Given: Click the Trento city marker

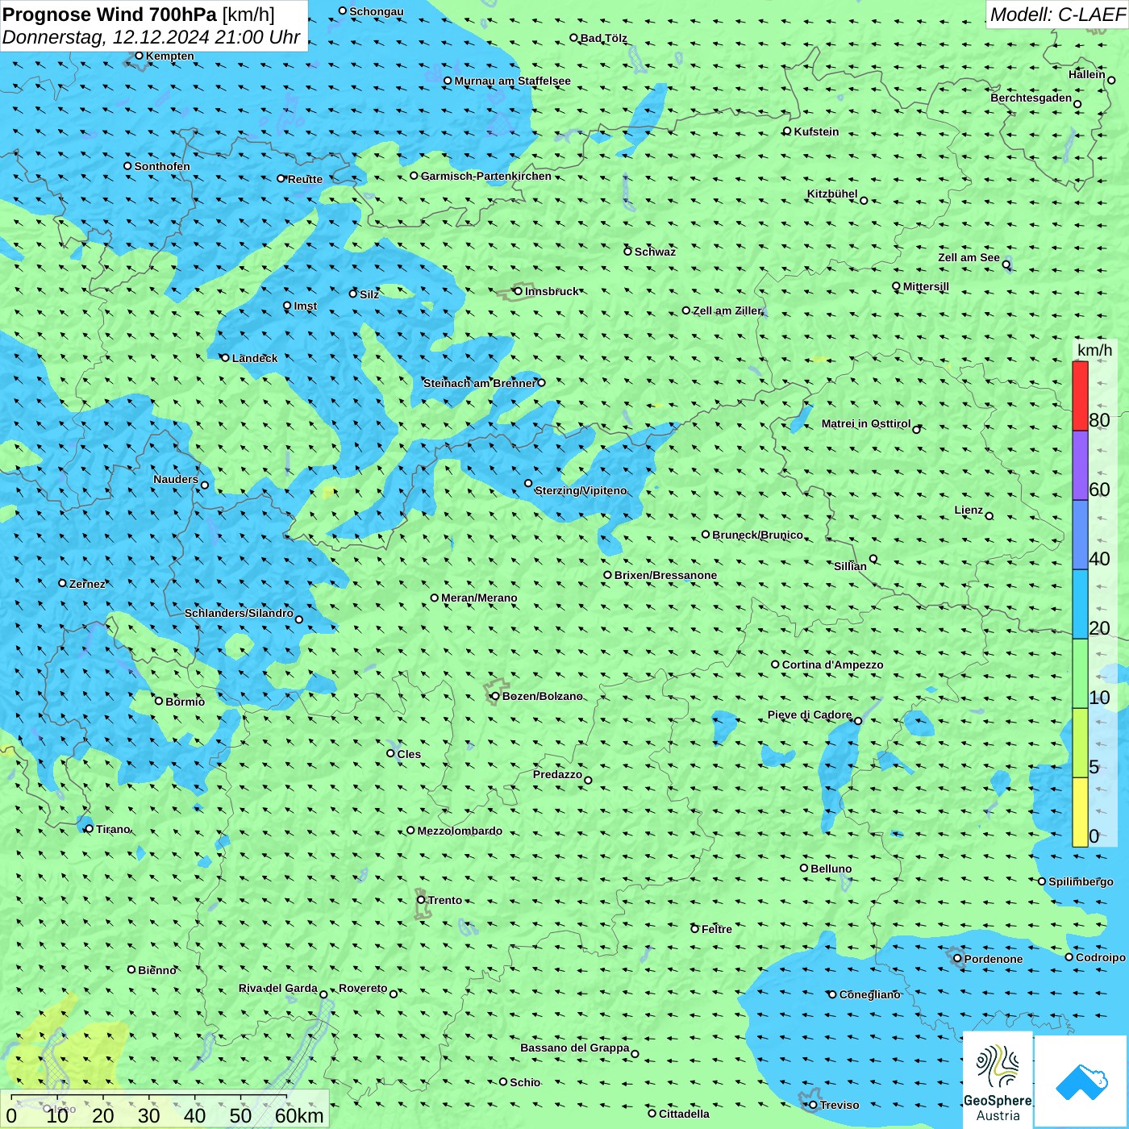Looking at the screenshot, I should coord(421,900).
